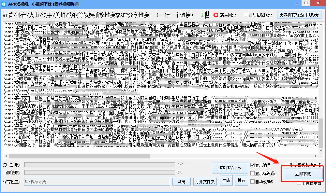326x193 pixels.
Task: Click the line starting <name>外面那么冷
Action: click(161, 145)
